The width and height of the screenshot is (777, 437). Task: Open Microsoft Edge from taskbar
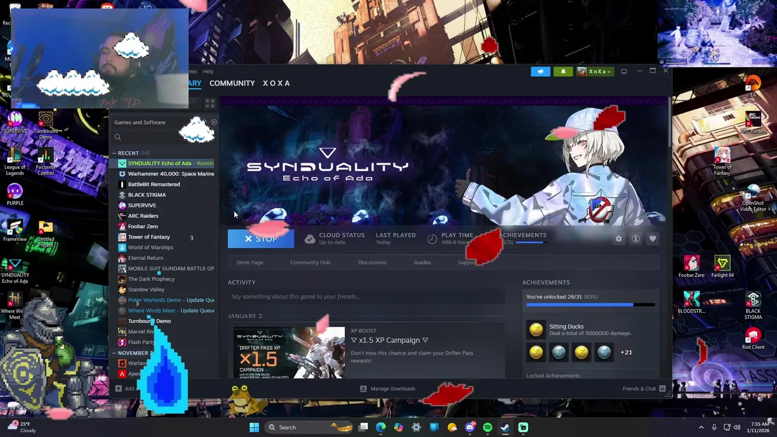381,427
